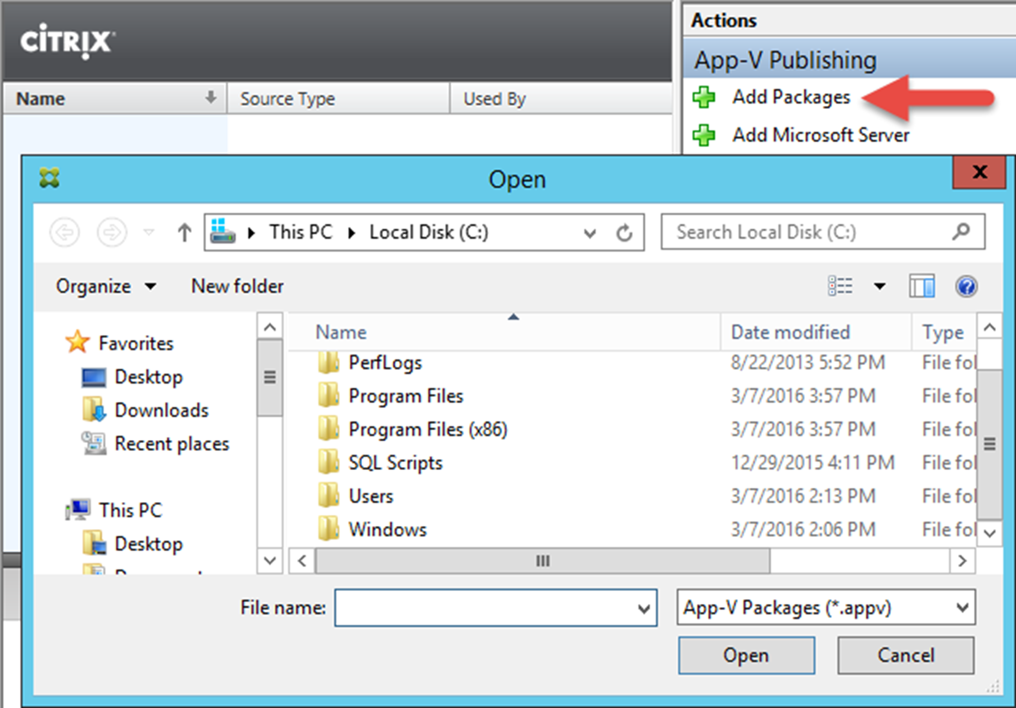Screen dimensions: 1016x708
Task: Click the Open dialog title bar app icon
Action: click(49, 178)
